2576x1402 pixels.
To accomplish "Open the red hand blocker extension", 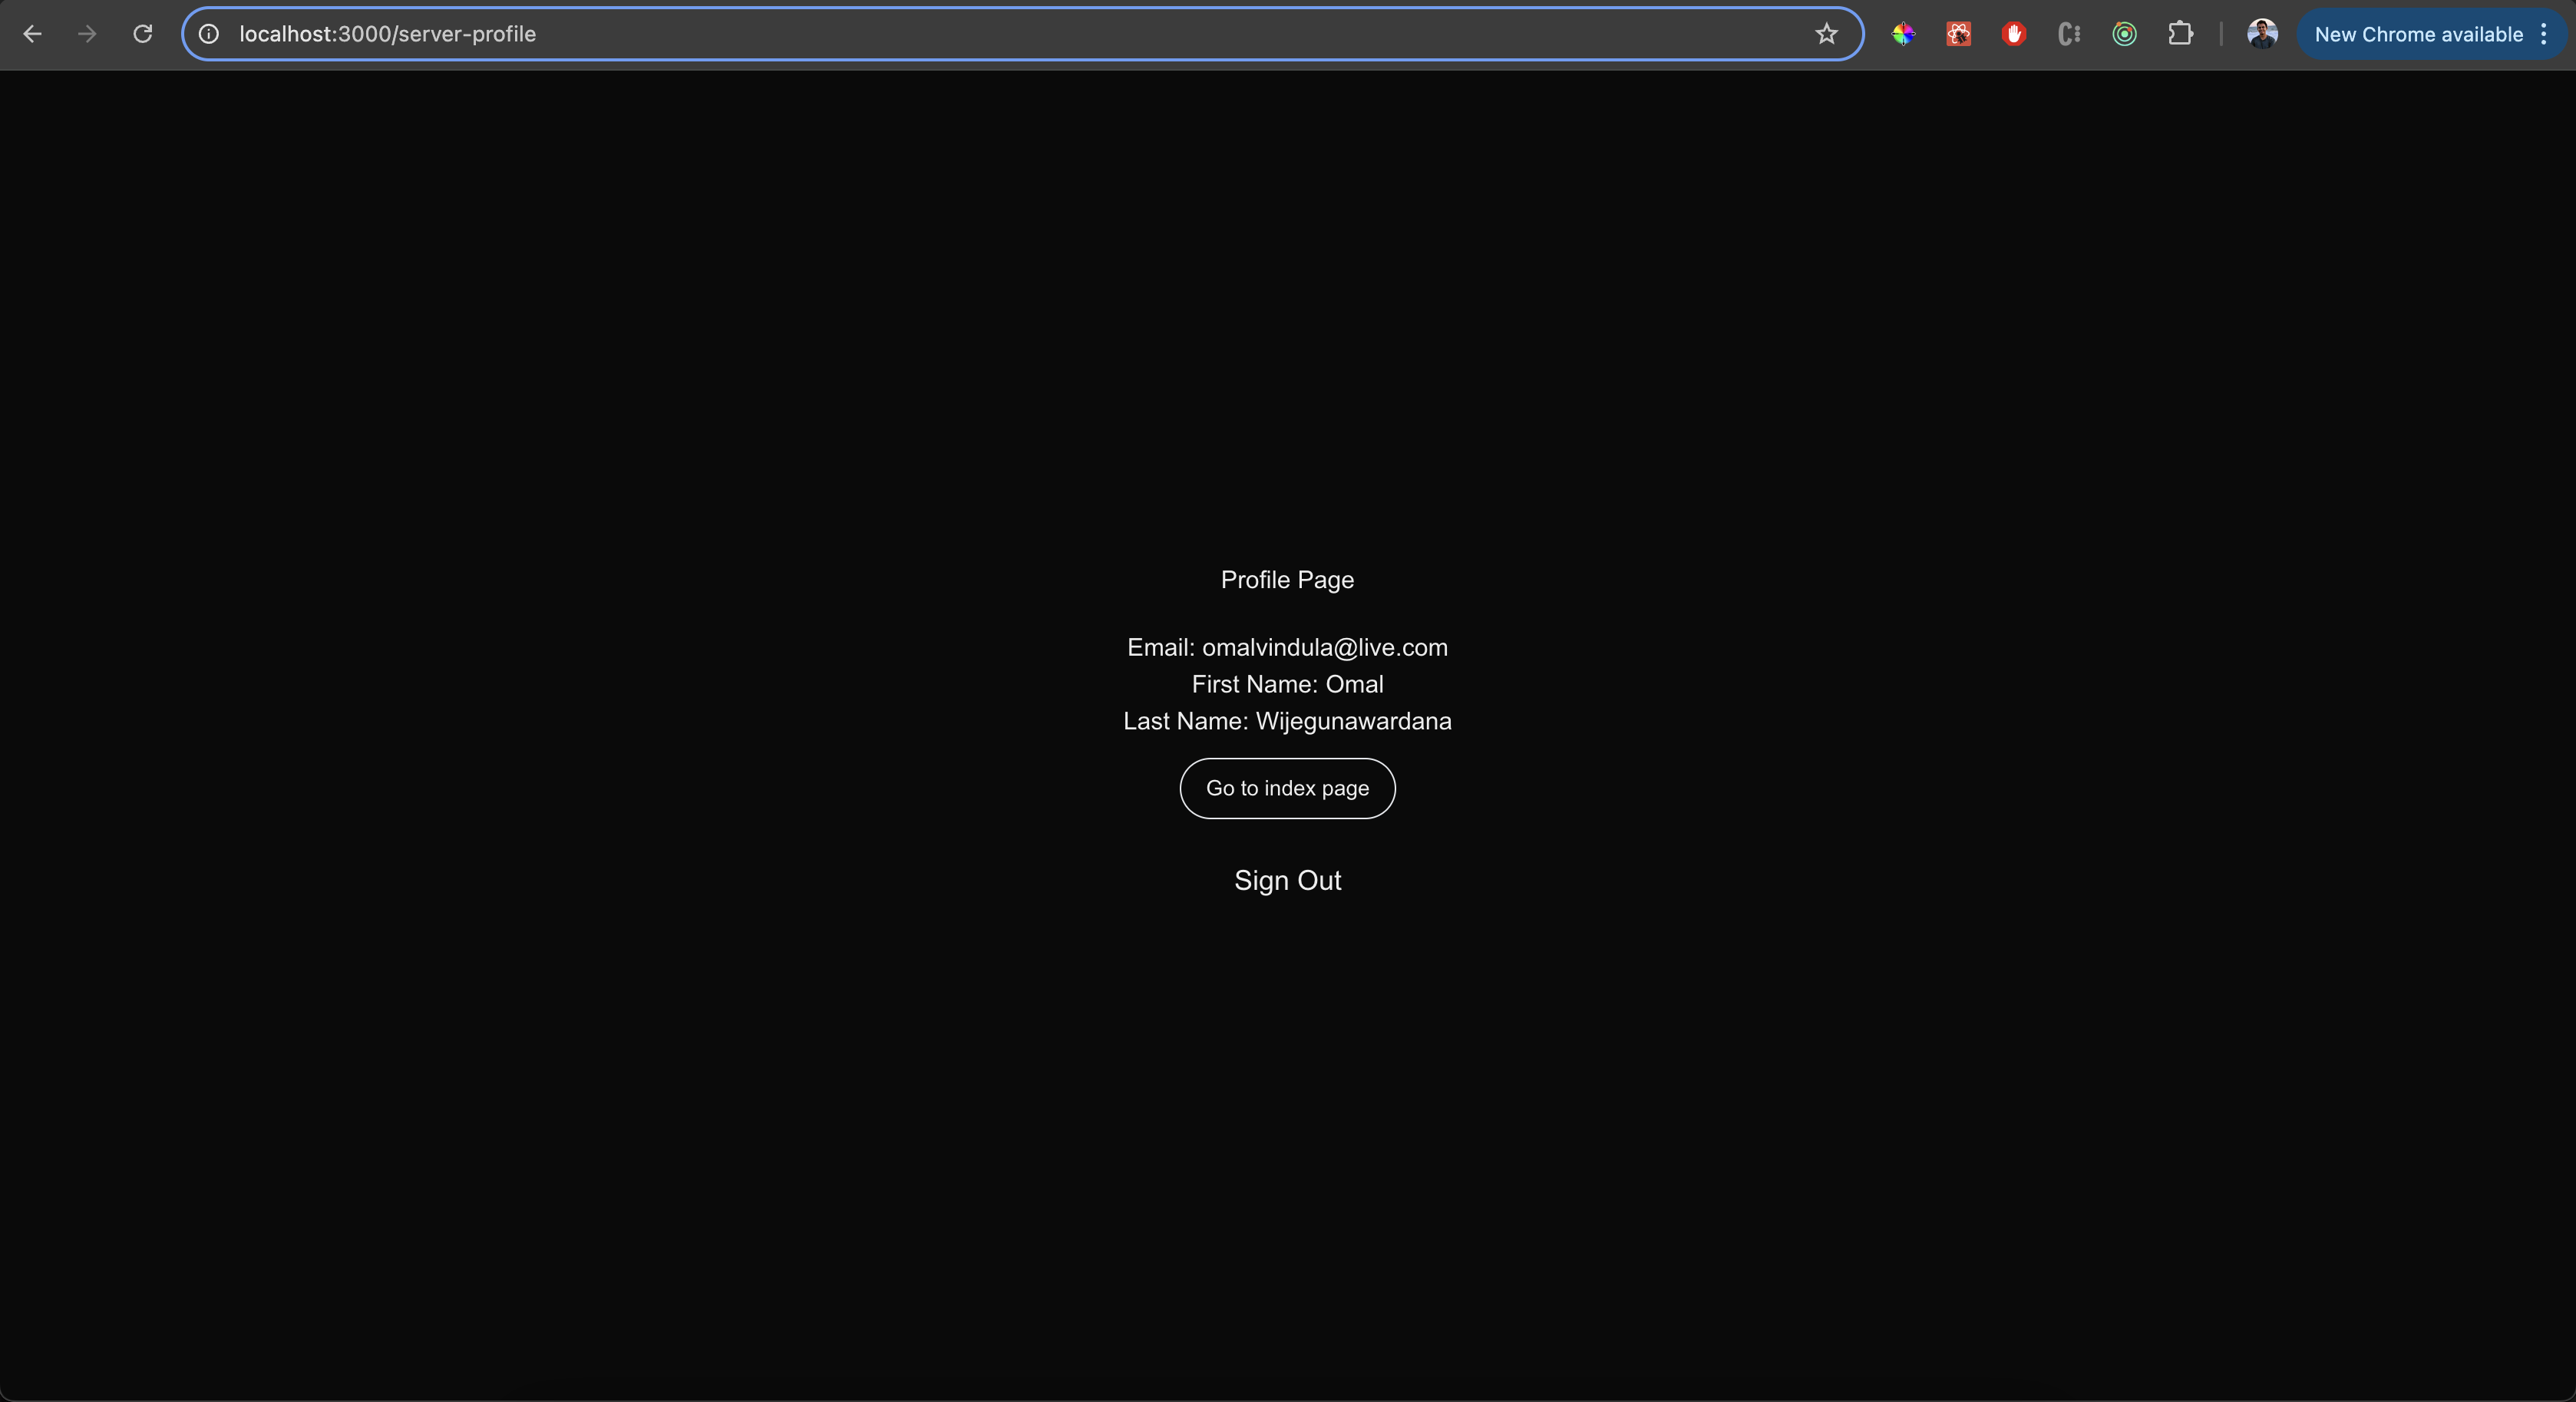I will coord(2014,34).
